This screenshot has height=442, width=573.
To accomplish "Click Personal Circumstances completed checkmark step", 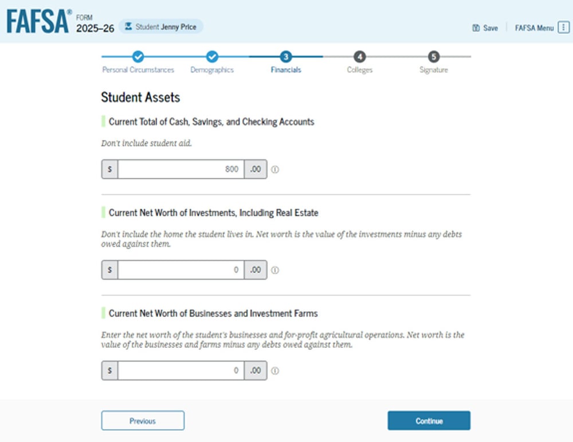I will click(138, 57).
